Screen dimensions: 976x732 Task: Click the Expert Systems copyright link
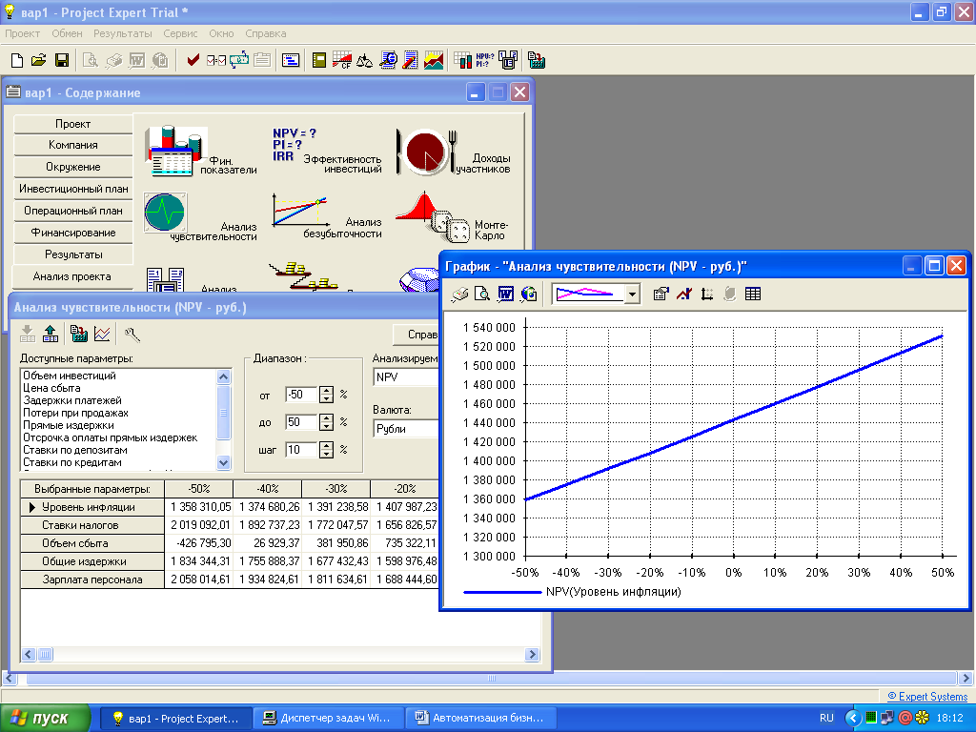click(927, 697)
